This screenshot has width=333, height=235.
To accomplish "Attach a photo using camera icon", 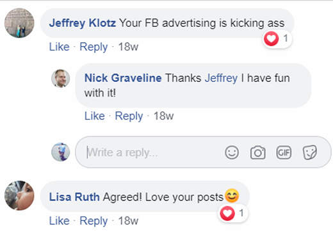I will click(x=258, y=152).
